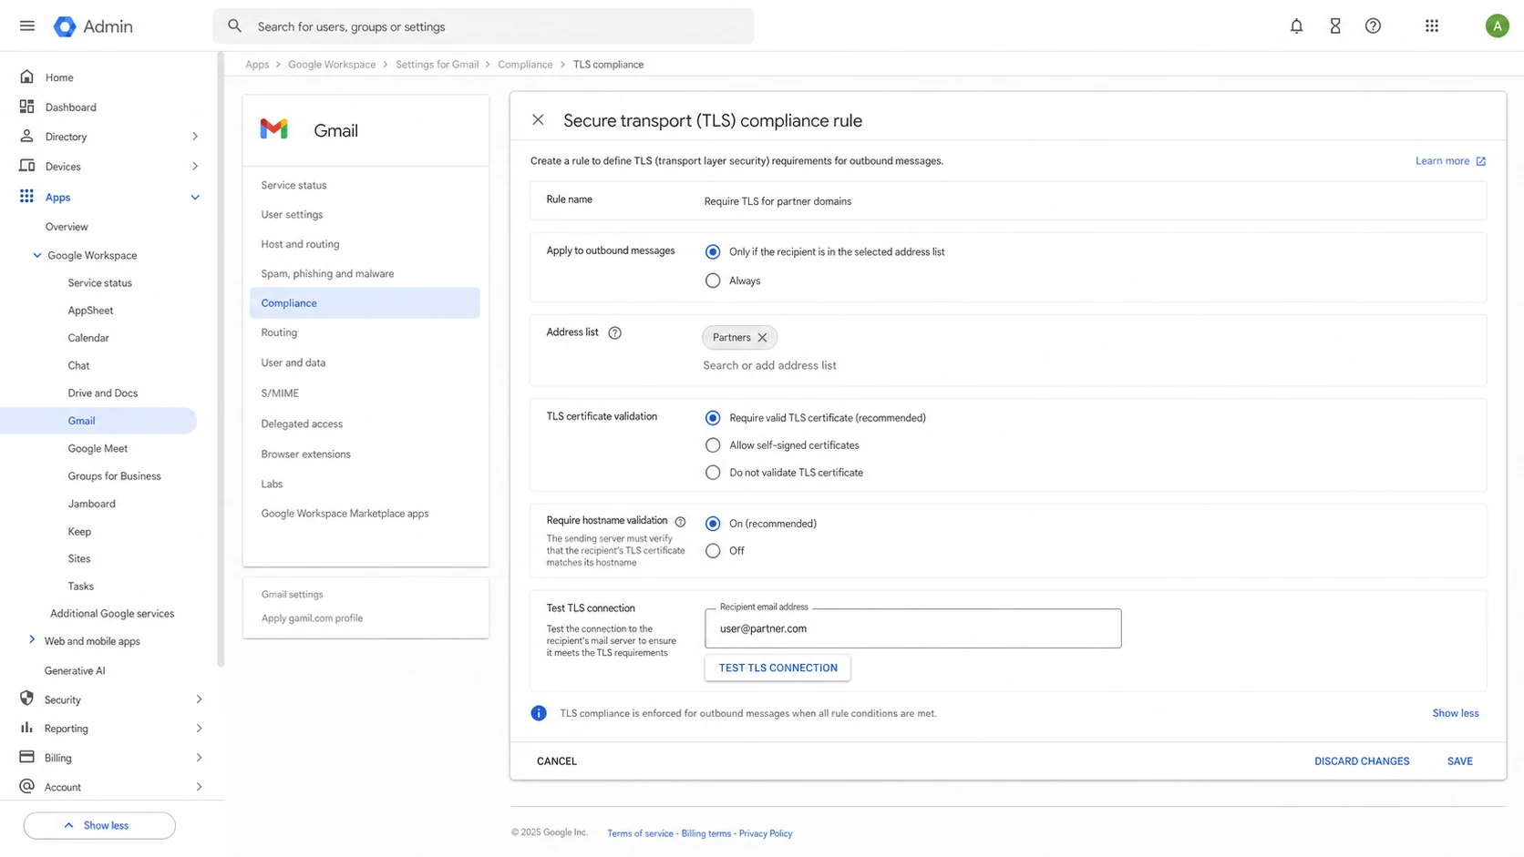
Task: Click the Show less link in rule panel
Action: click(1456, 713)
